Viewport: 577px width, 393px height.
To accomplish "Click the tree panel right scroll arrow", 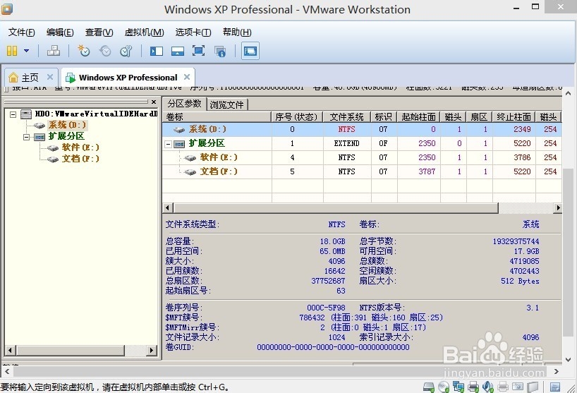I will (x=151, y=351).
